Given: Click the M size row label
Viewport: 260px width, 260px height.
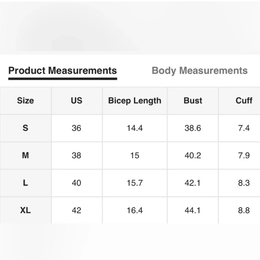Looking at the screenshot, I should point(25,155).
